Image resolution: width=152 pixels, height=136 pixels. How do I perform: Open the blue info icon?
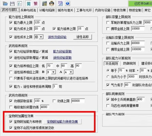click(68, 4)
